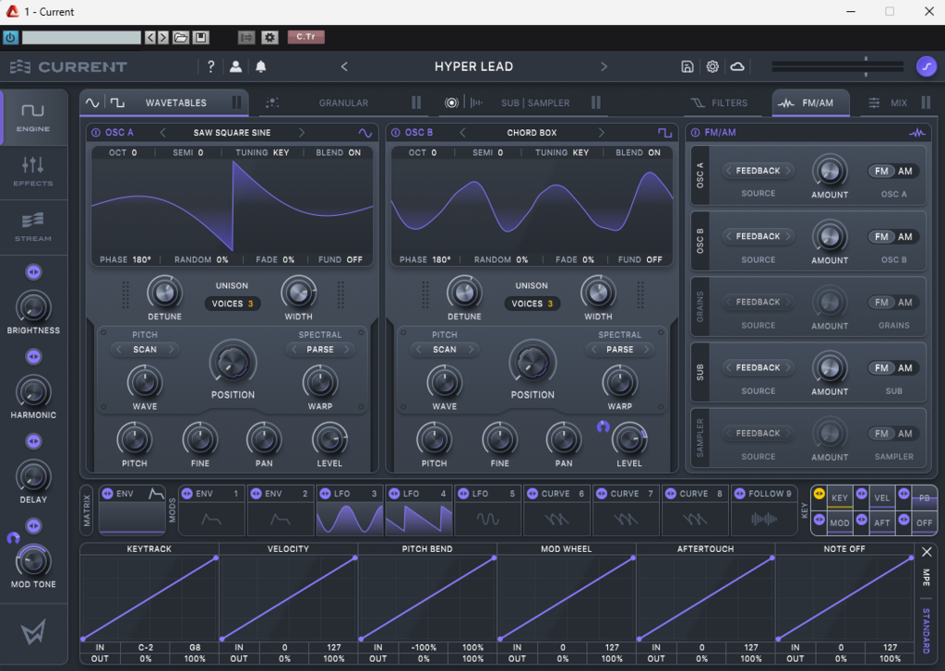Toggle the Granular engine pause bars

pyautogui.click(x=416, y=102)
